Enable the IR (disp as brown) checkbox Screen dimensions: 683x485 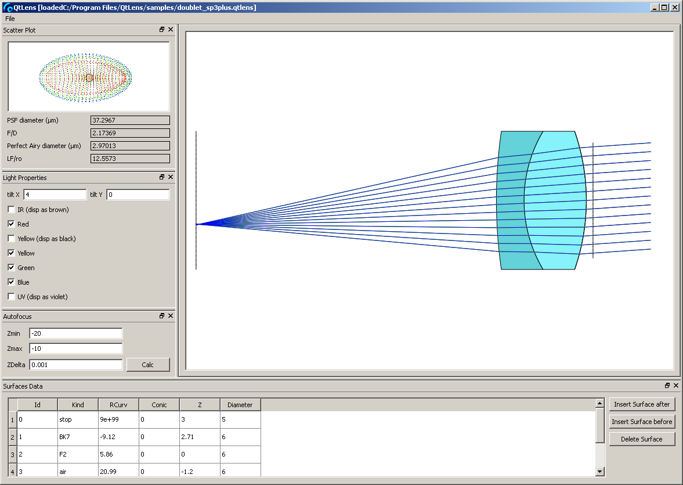click(12, 210)
